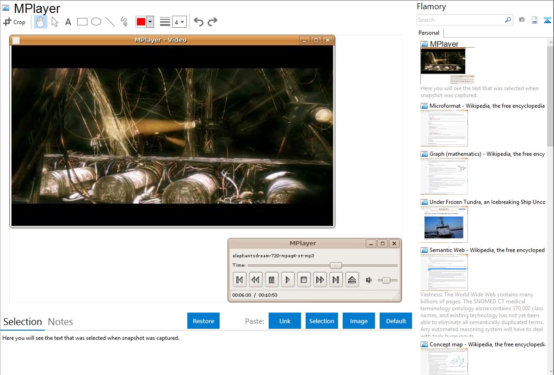Image resolution: width=554 pixels, height=375 pixels.
Task: Click the red color swatch
Action: pyautogui.click(x=141, y=22)
